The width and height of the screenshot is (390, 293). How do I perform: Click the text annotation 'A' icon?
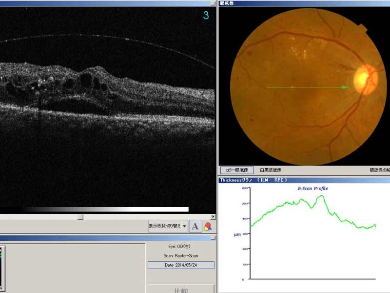(195, 226)
